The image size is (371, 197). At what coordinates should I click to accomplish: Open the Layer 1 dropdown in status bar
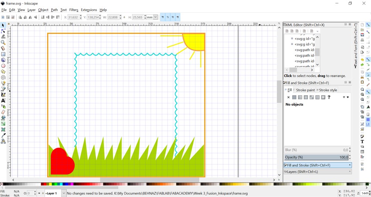tap(64, 193)
